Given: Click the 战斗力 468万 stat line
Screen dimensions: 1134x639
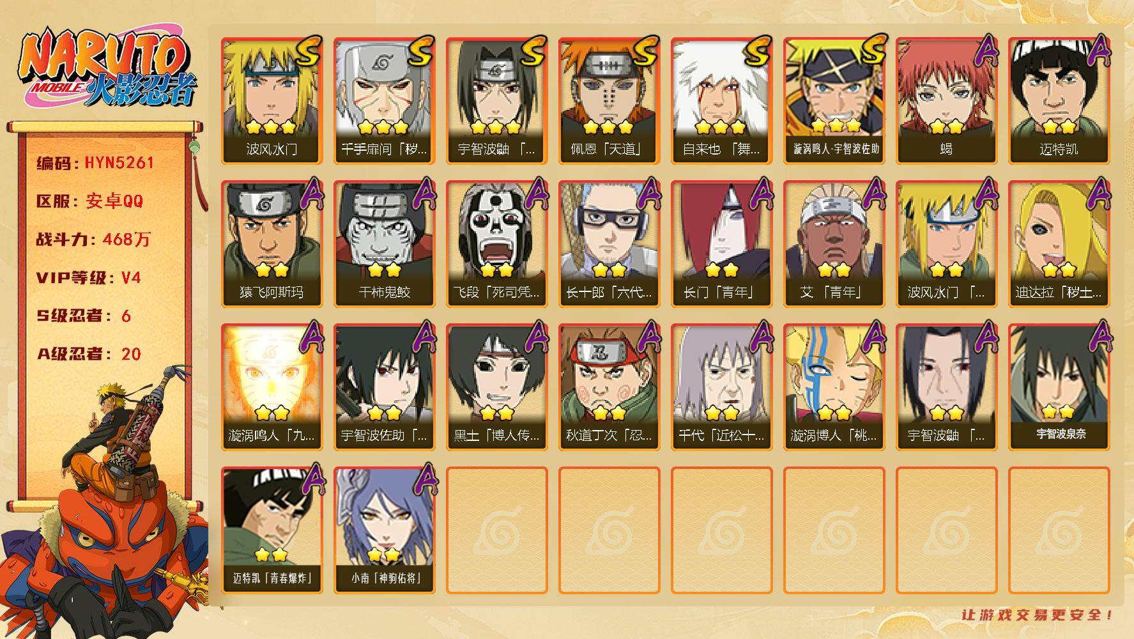Looking at the screenshot, I should pyautogui.click(x=93, y=240).
